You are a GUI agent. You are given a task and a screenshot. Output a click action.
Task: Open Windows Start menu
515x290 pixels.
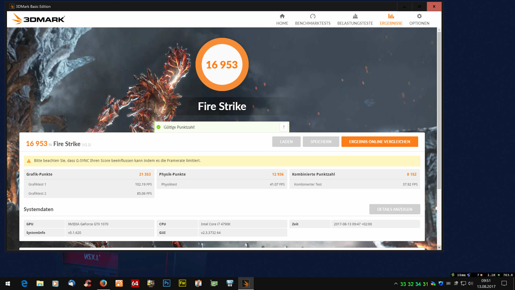click(8, 283)
